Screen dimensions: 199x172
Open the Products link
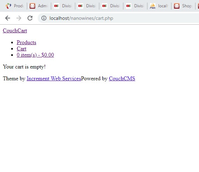coord(26,42)
